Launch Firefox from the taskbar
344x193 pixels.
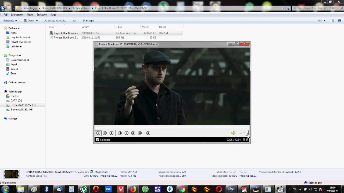133,189
